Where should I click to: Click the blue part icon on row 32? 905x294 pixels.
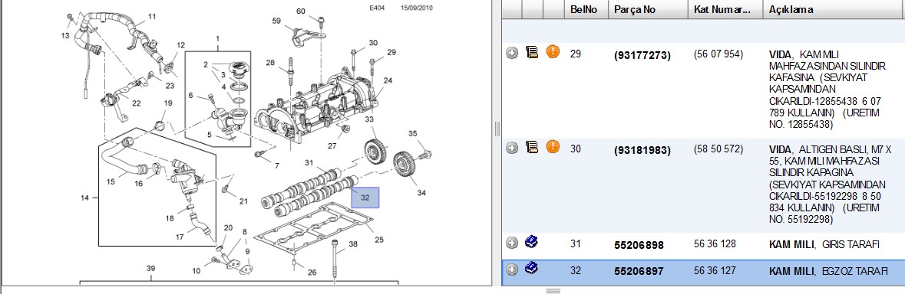(532, 268)
